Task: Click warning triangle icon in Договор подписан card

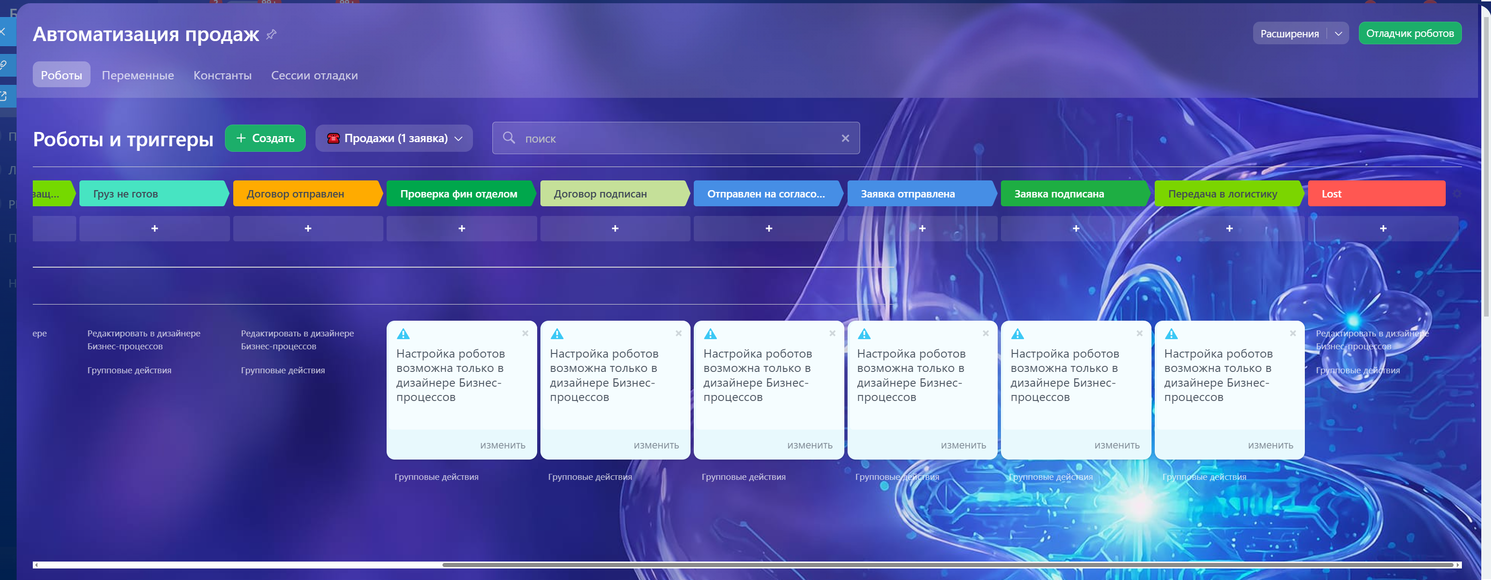Action: click(x=557, y=334)
